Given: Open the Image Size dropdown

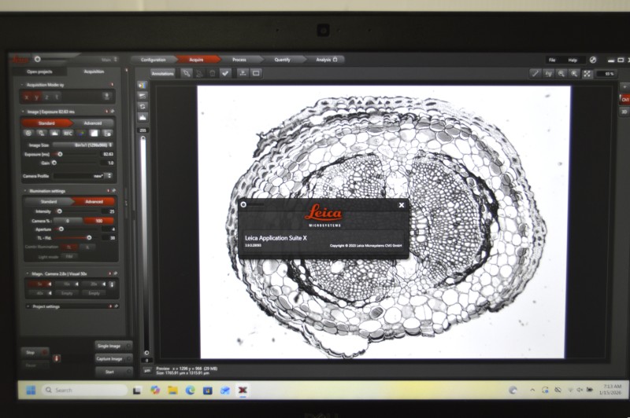Looking at the screenshot, I should 83,145.
